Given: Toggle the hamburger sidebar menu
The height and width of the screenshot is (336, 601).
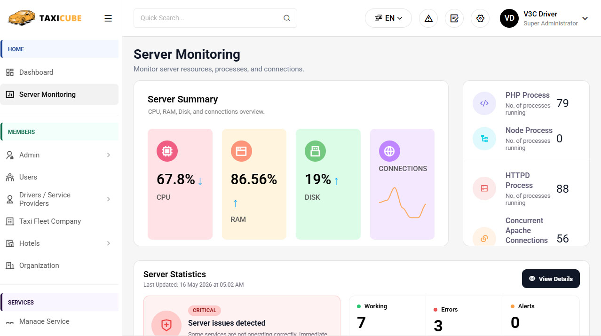Looking at the screenshot, I should tap(108, 18).
